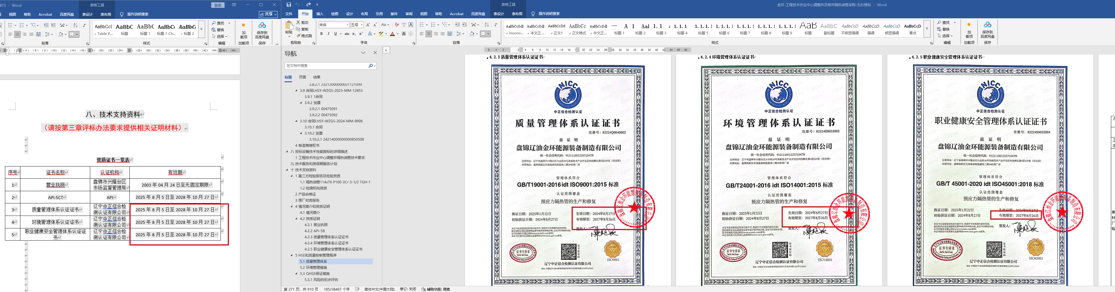
Task: Click the Shading paint bucket in the 金环 window
Action: click(472, 34)
